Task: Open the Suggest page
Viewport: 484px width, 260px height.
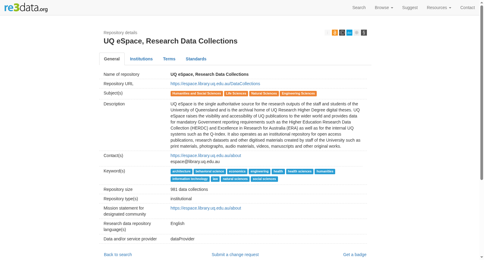Action: click(410, 8)
